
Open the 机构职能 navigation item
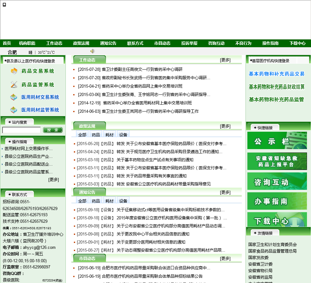pos(27,43)
